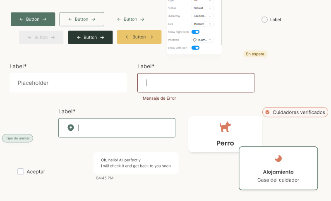Screen dimensions: 331x201
Task: Click right arrow icon in dark Button
Action: click(102, 37)
